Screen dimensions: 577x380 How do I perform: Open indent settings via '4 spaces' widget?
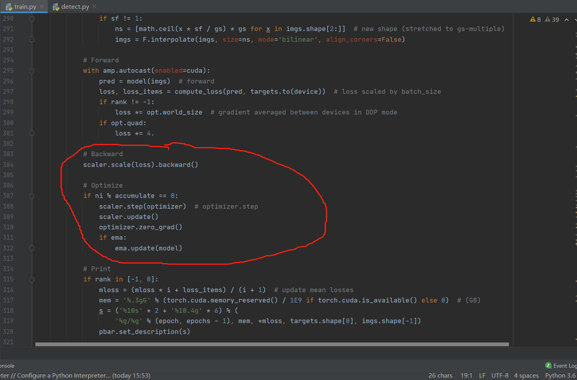(x=526, y=375)
